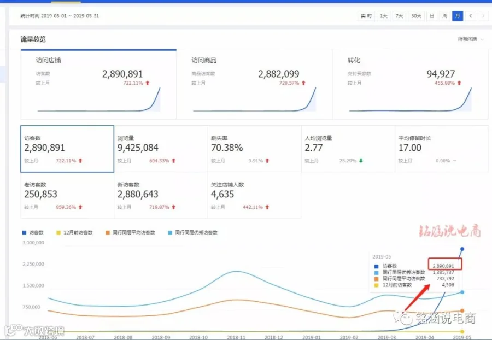492x340 pixels.
Task: Toggle the light-blue 同行同层优秀访客数 legend icon
Action: [x=170, y=232]
